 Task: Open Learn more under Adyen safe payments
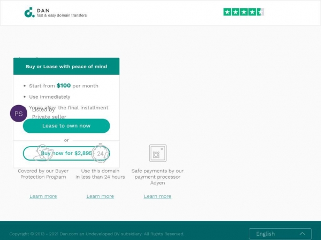coord(158,196)
